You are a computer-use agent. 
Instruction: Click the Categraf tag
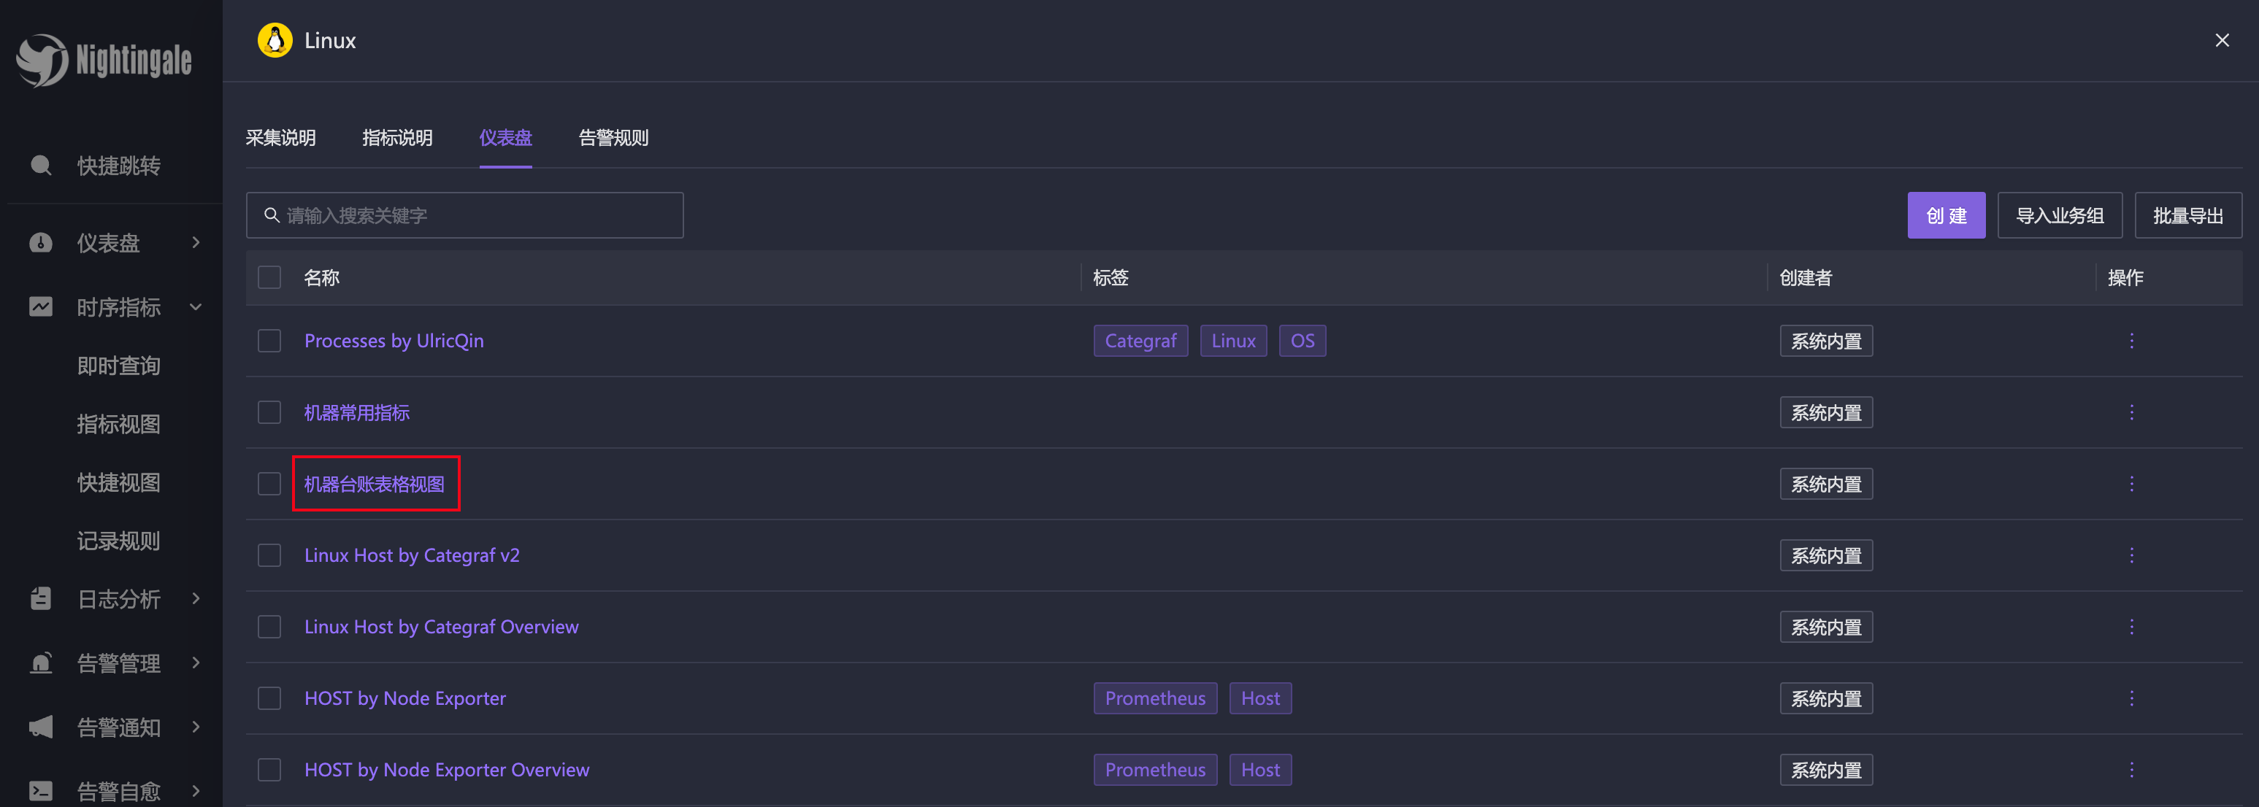click(1140, 341)
